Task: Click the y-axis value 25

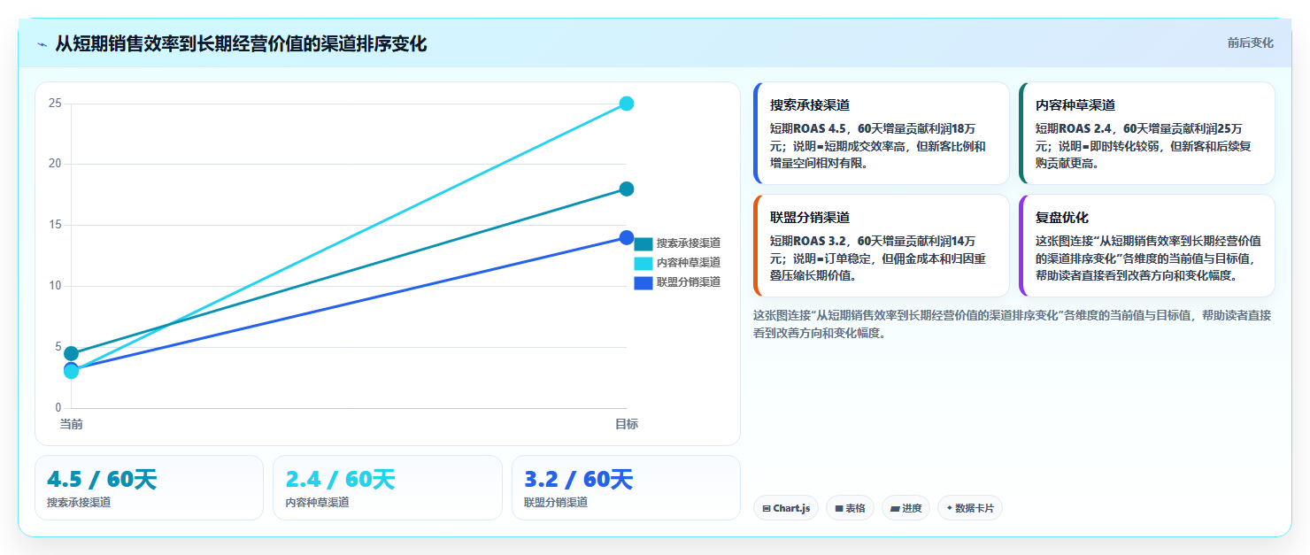Action: click(x=55, y=104)
